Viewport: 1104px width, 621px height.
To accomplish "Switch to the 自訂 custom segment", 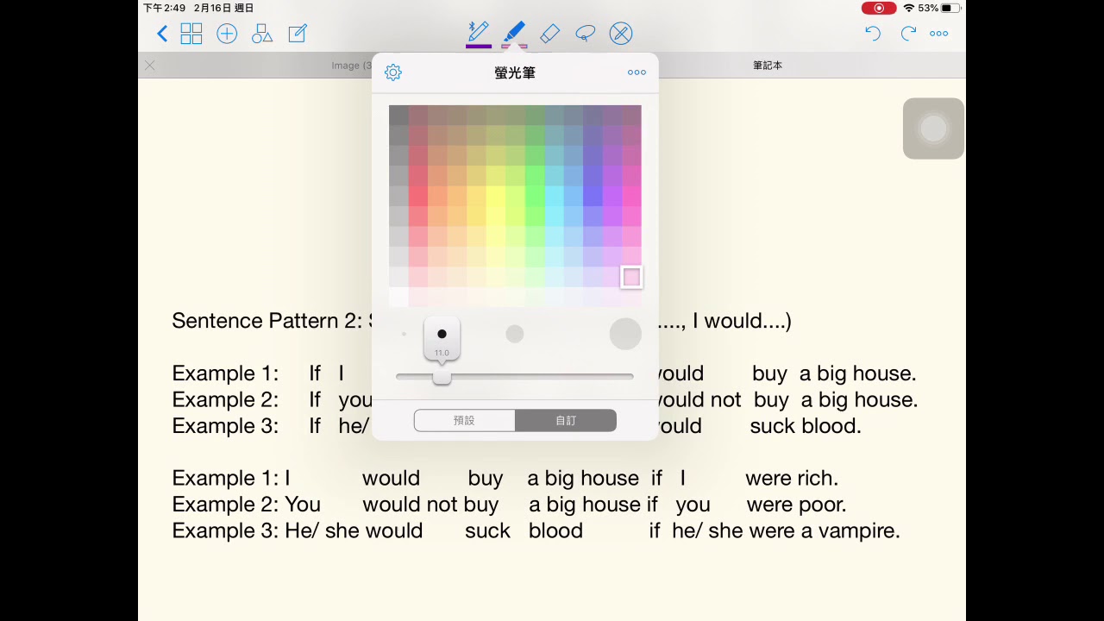I will [x=566, y=420].
